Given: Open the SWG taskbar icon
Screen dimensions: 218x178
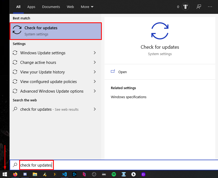Looking at the screenshot, I should (104, 174).
